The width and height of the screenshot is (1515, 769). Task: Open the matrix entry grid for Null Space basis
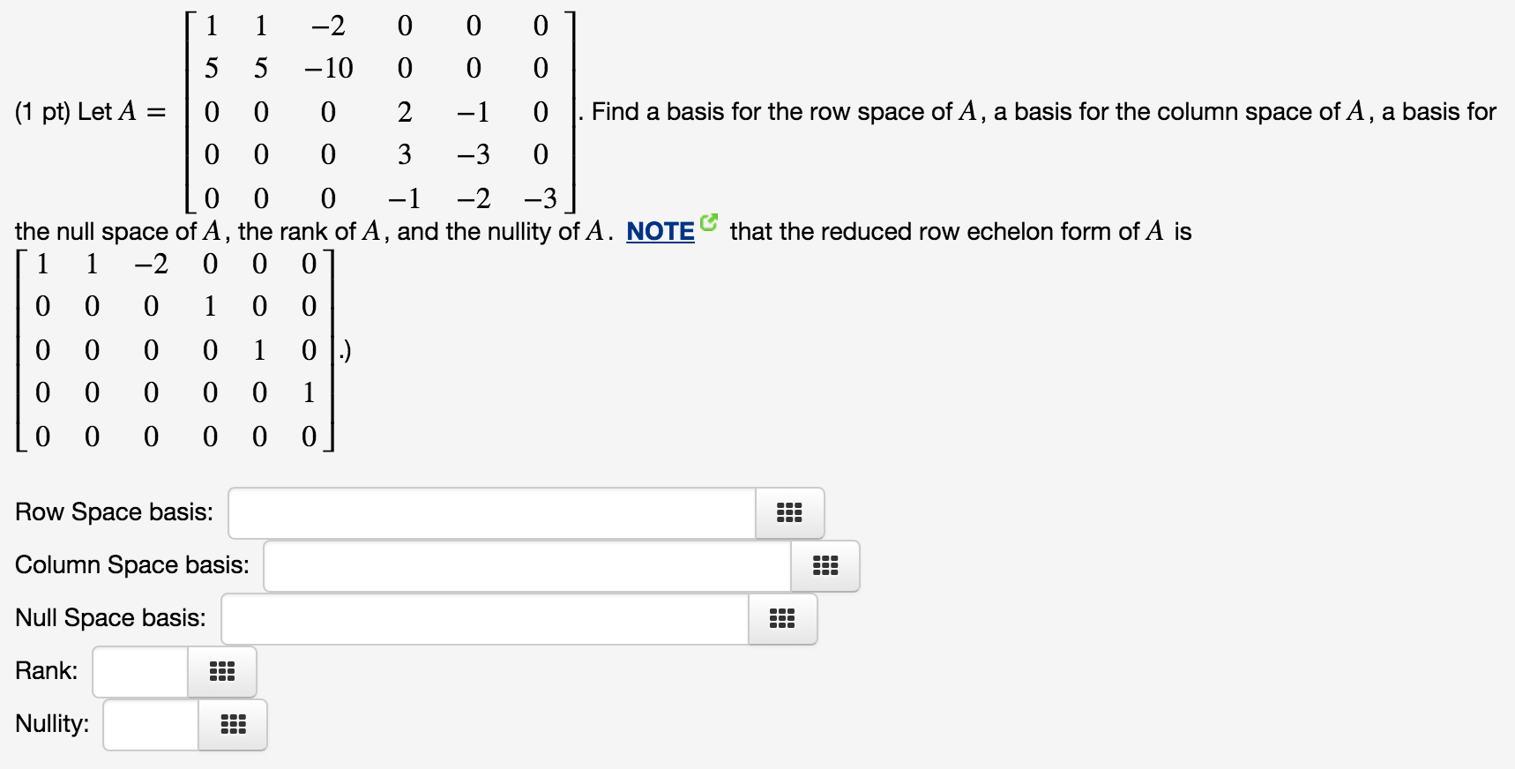click(782, 619)
